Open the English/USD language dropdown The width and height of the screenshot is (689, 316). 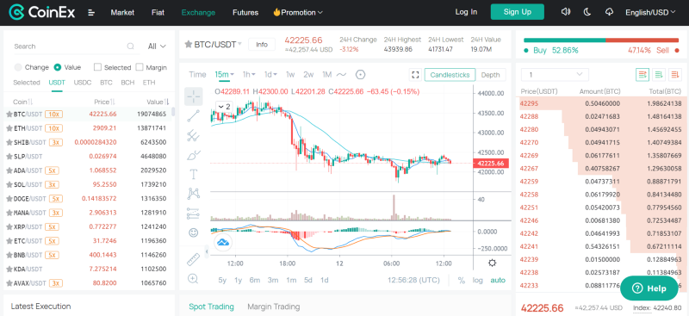(x=650, y=12)
